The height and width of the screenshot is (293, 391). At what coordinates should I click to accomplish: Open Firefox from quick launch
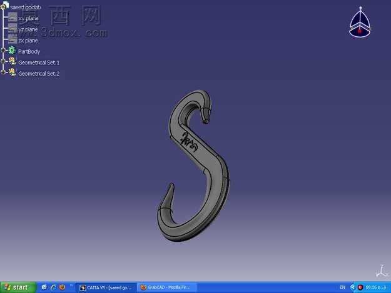pyautogui.click(x=62, y=287)
